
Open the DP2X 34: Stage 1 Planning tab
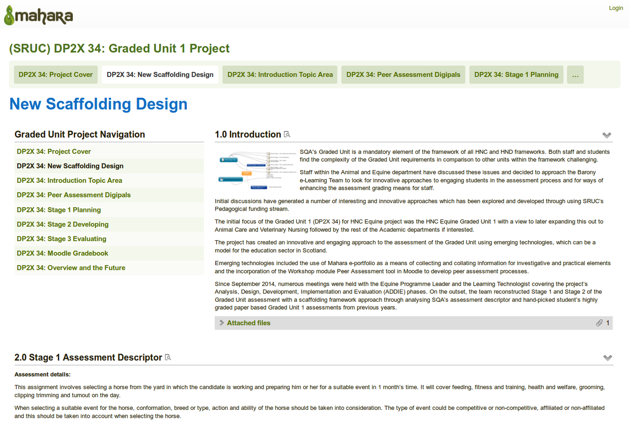coord(516,75)
